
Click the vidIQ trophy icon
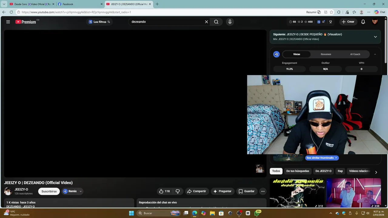(x=330, y=22)
